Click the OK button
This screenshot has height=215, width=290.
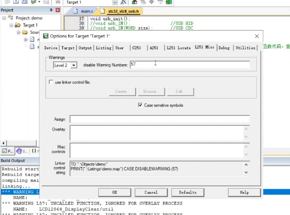(x=114, y=192)
